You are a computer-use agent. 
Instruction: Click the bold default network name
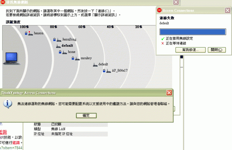pos(67,46)
